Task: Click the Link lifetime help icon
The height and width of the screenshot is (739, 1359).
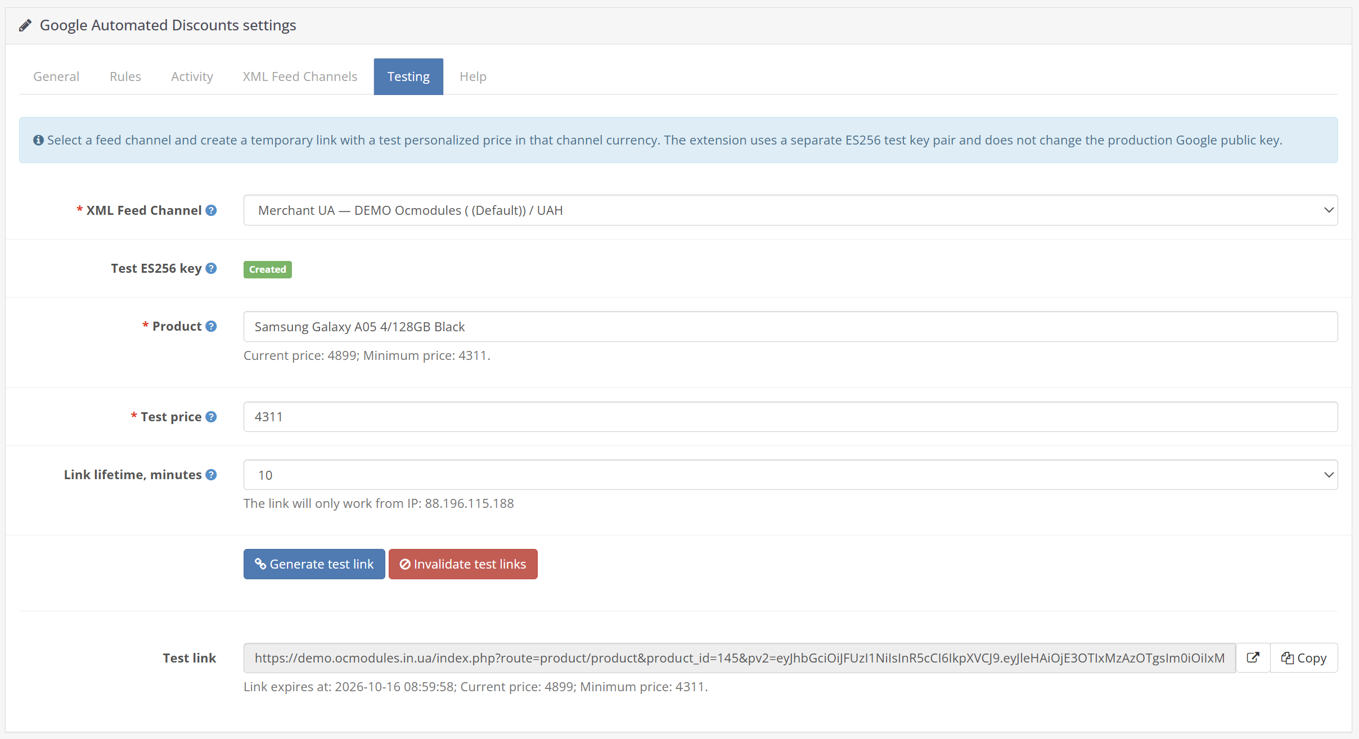Action: pos(211,475)
